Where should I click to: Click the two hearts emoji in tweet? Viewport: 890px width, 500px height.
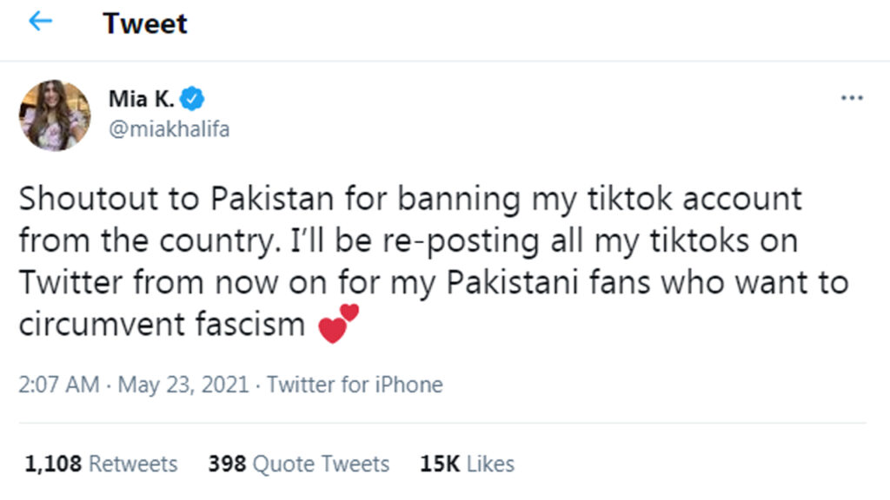click(339, 324)
